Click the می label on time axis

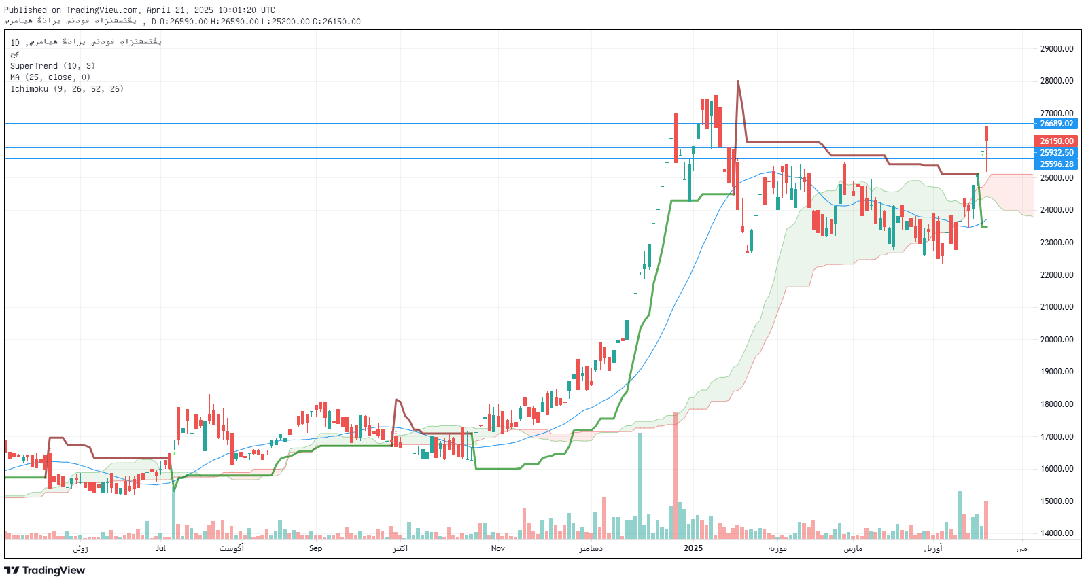click(1021, 548)
